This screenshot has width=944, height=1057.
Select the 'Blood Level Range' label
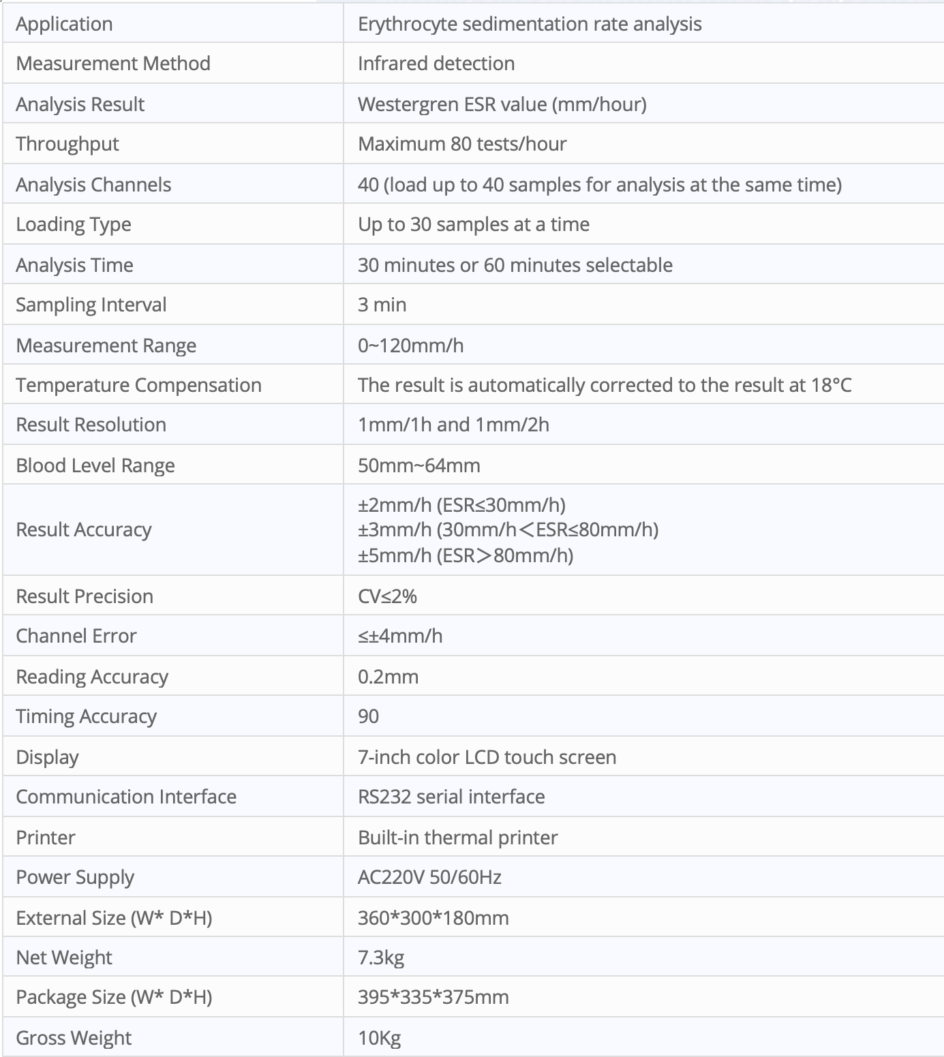tap(95, 465)
